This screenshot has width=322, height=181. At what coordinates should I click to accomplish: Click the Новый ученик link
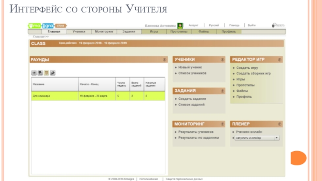tap(190, 68)
